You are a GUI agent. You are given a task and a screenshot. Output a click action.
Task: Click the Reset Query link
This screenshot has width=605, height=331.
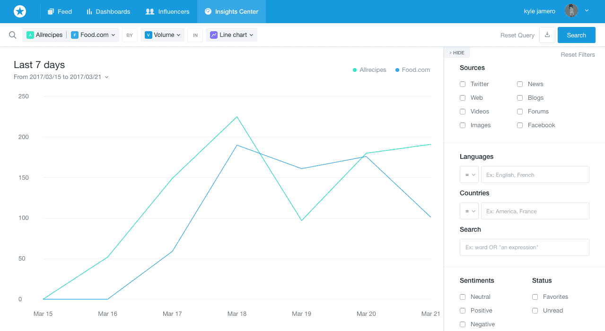517,35
